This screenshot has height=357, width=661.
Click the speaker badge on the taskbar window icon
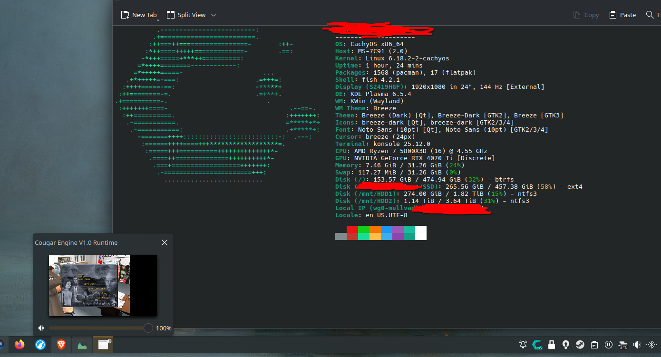[109, 340]
